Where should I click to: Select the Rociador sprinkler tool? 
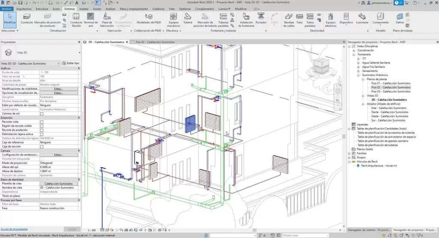click(261, 19)
